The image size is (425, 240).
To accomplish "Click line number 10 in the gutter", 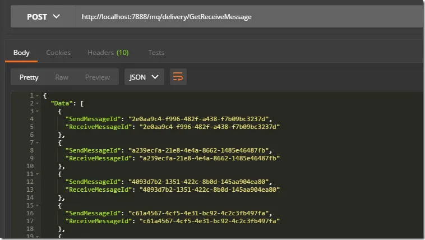I will tap(30, 166).
